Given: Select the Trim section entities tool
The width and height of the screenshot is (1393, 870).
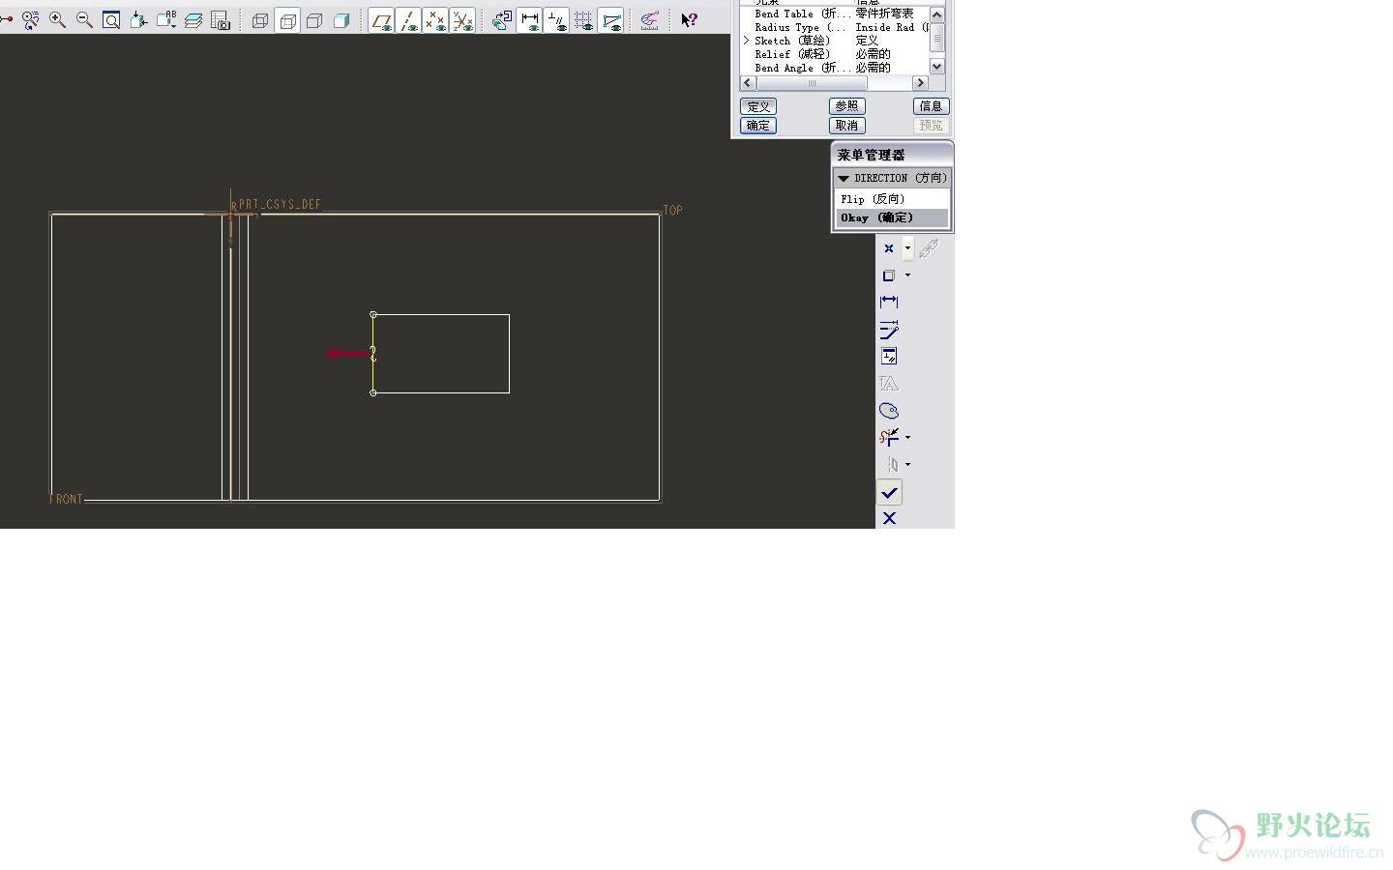Looking at the screenshot, I should click(x=889, y=437).
